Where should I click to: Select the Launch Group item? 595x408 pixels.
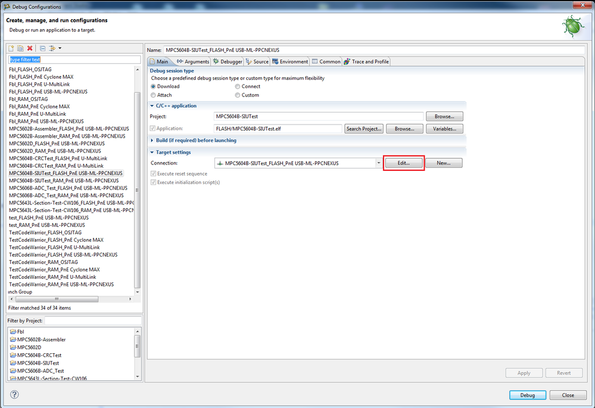click(x=20, y=292)
